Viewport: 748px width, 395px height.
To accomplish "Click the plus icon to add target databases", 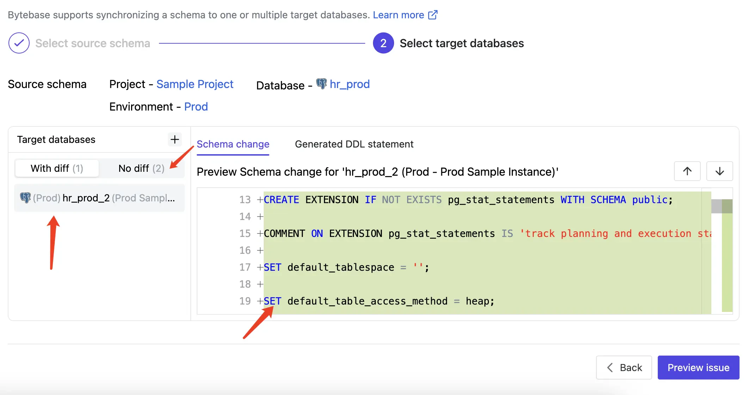I will (x=174, y=139).
